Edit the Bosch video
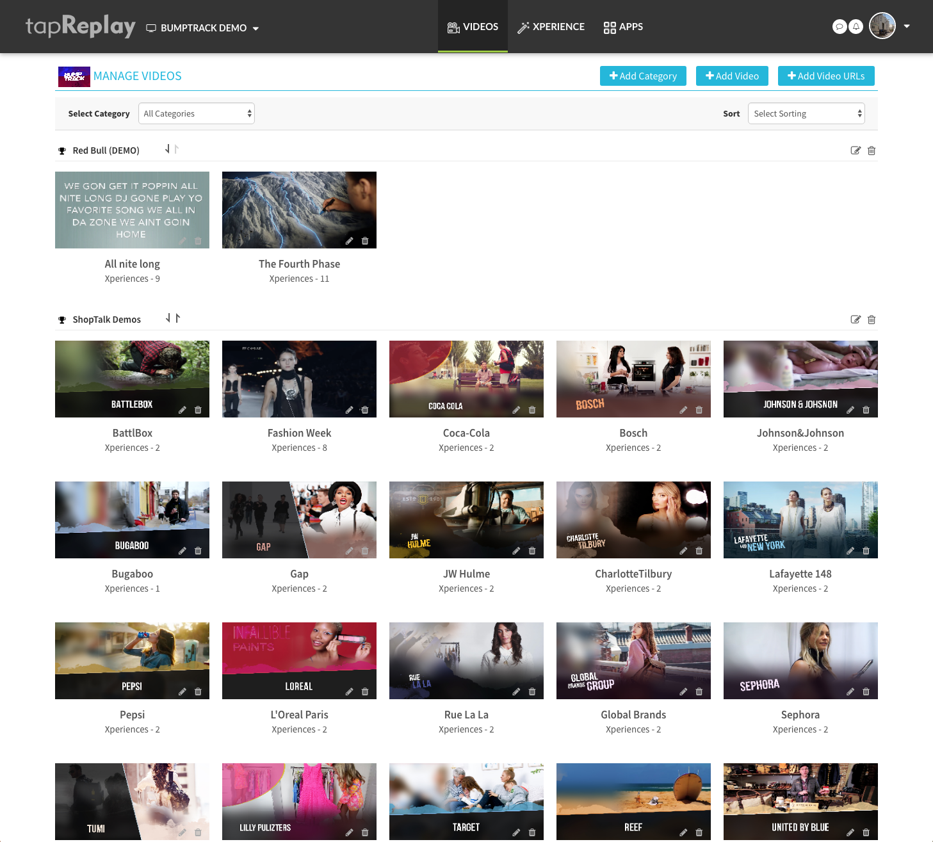Screen dimensions: 933x842 [683, 410]
